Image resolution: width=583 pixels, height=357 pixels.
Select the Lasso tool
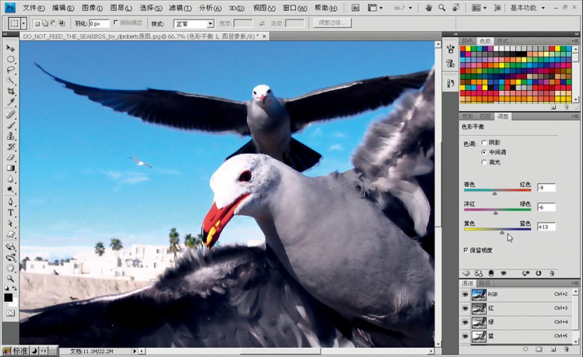[11, 70]
